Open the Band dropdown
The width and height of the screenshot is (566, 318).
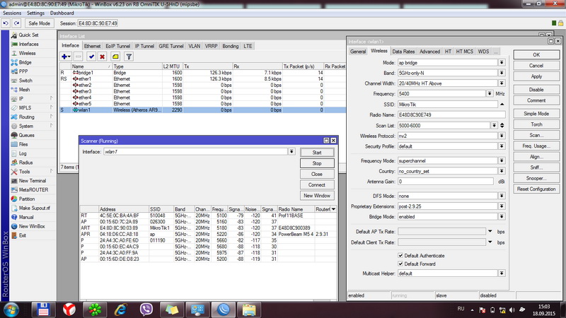[x=502, y=73]
